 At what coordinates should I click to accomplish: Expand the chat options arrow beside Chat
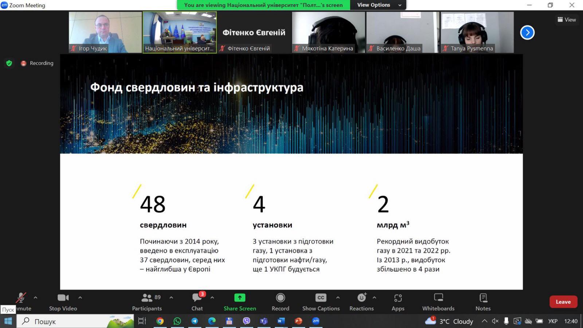(x=212, y=297)
